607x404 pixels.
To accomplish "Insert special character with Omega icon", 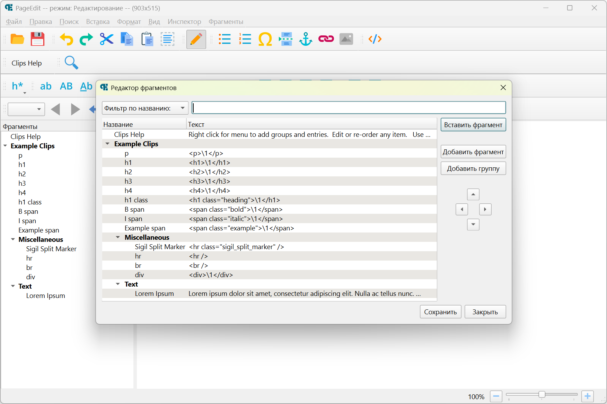I will 265,39.
